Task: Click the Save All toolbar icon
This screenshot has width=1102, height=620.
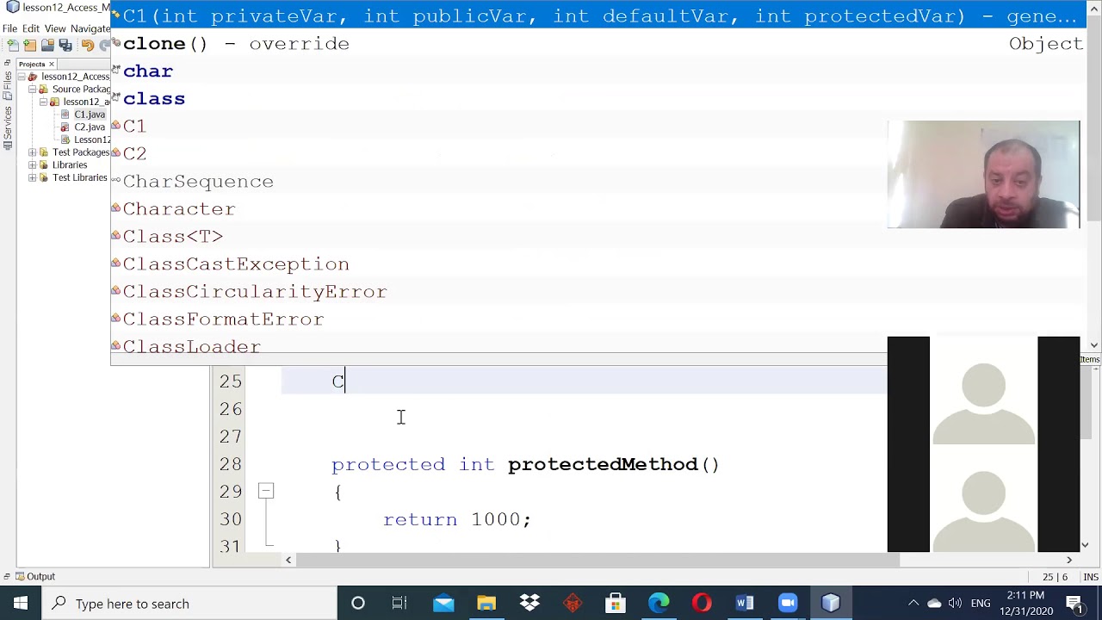Action: 65,46
